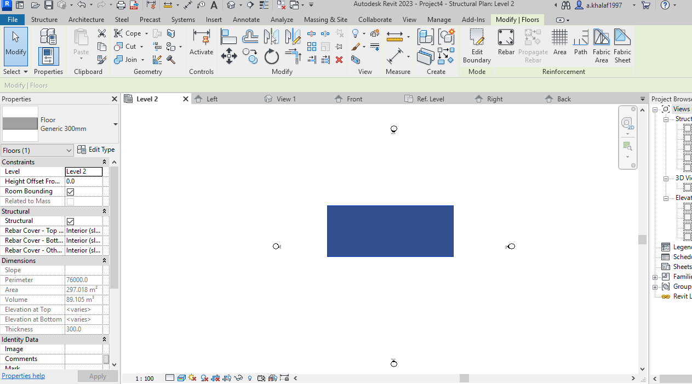The width and height of the screenshot is (692, 384).
Task: Open the Annotate ribbon tab
Action: pos(246,19)
